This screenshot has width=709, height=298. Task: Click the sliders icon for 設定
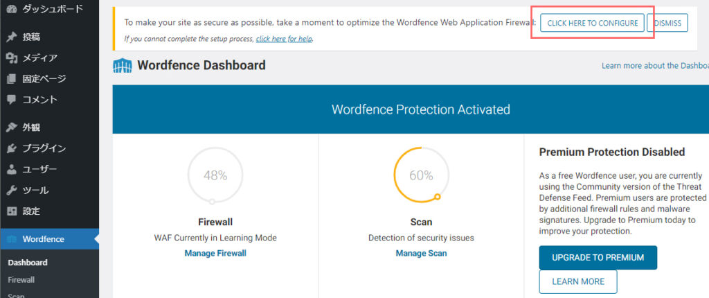[12, 211]
